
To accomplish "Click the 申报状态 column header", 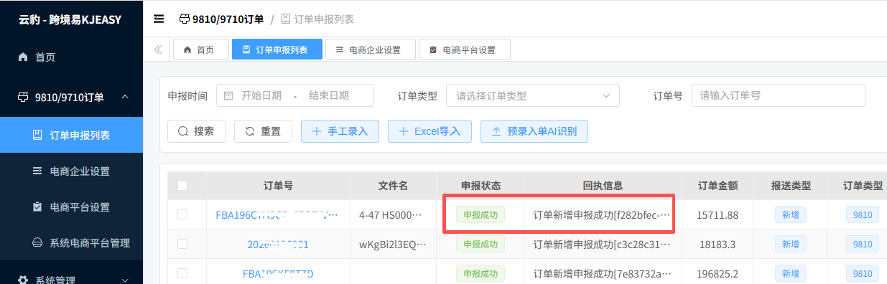I will pyautogui.click(x=480, y=186).
